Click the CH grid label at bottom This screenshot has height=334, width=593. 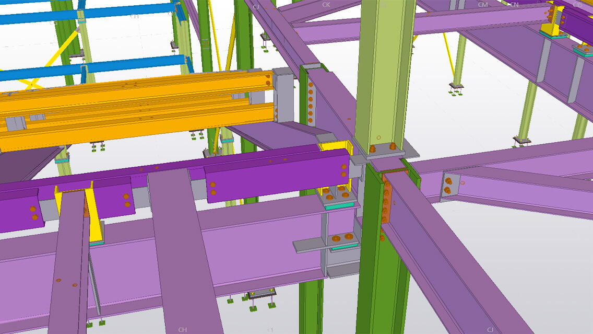[182, 330]
